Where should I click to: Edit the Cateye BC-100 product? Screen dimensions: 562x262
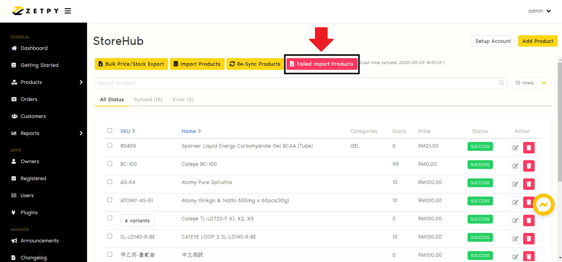click(515, 166)
